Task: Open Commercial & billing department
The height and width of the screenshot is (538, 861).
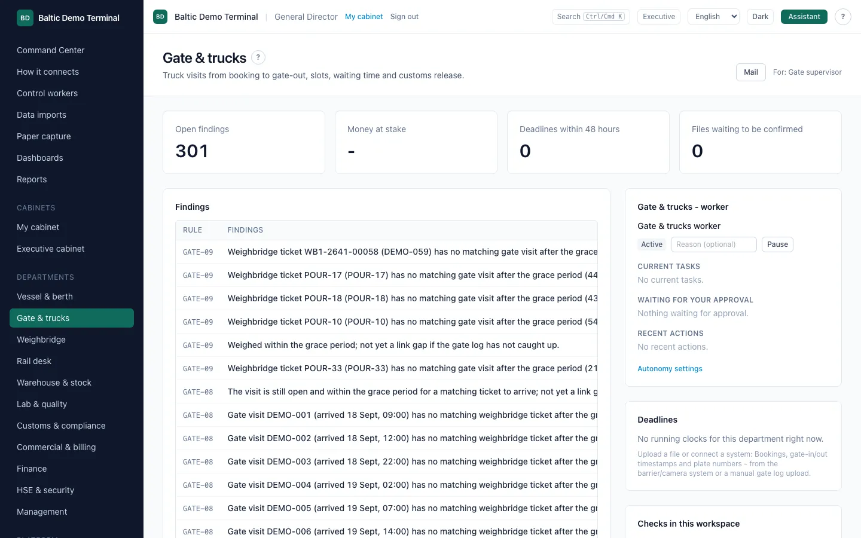Action: (72, 447)
